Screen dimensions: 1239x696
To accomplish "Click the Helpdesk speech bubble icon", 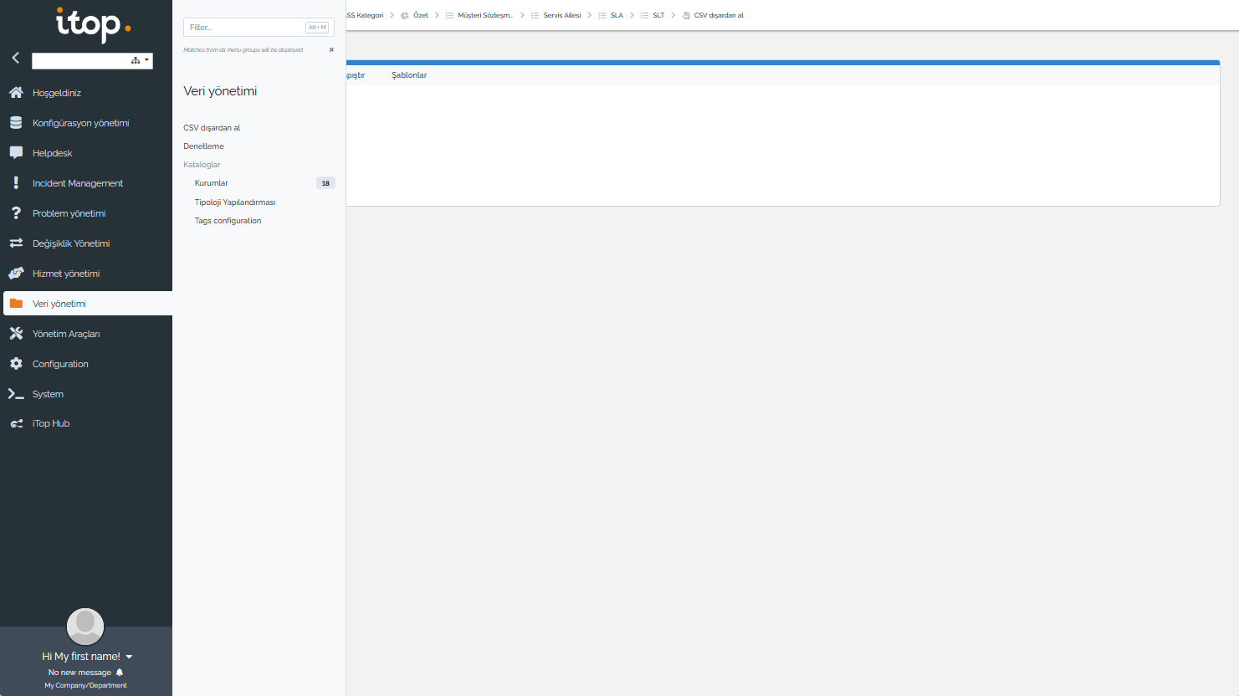I will coord(16,153).
